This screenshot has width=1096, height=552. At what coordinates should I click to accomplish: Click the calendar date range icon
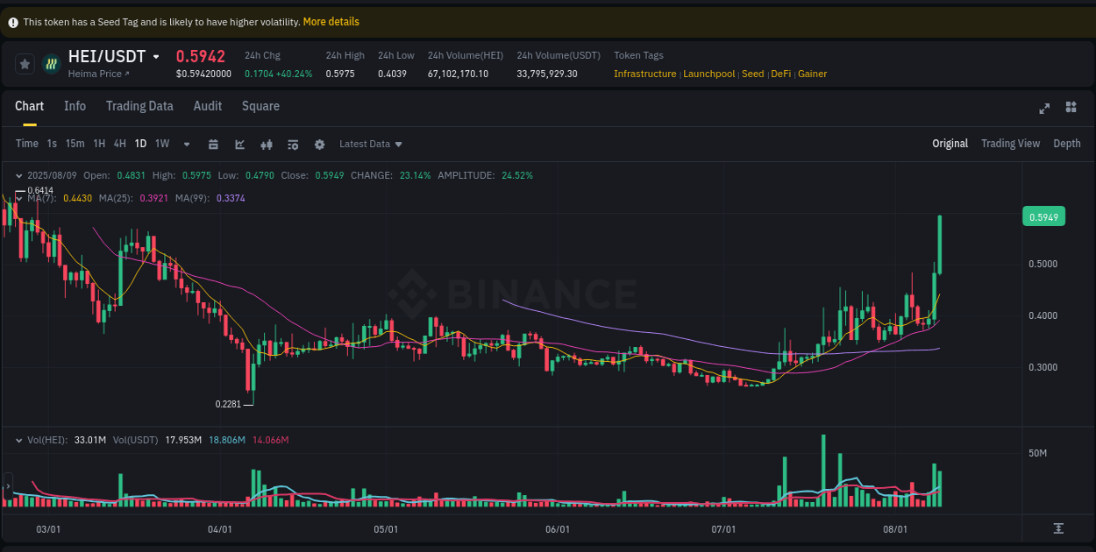point(214,144)
